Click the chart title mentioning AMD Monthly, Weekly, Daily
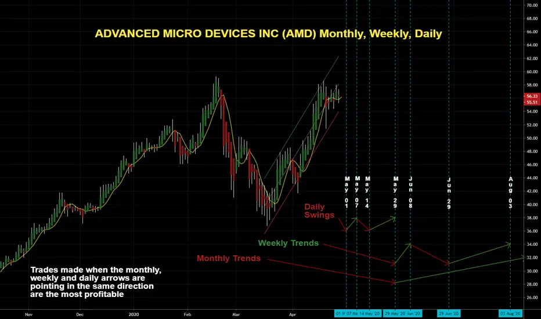This screenshot has height=319, width=541. [268, 34]
